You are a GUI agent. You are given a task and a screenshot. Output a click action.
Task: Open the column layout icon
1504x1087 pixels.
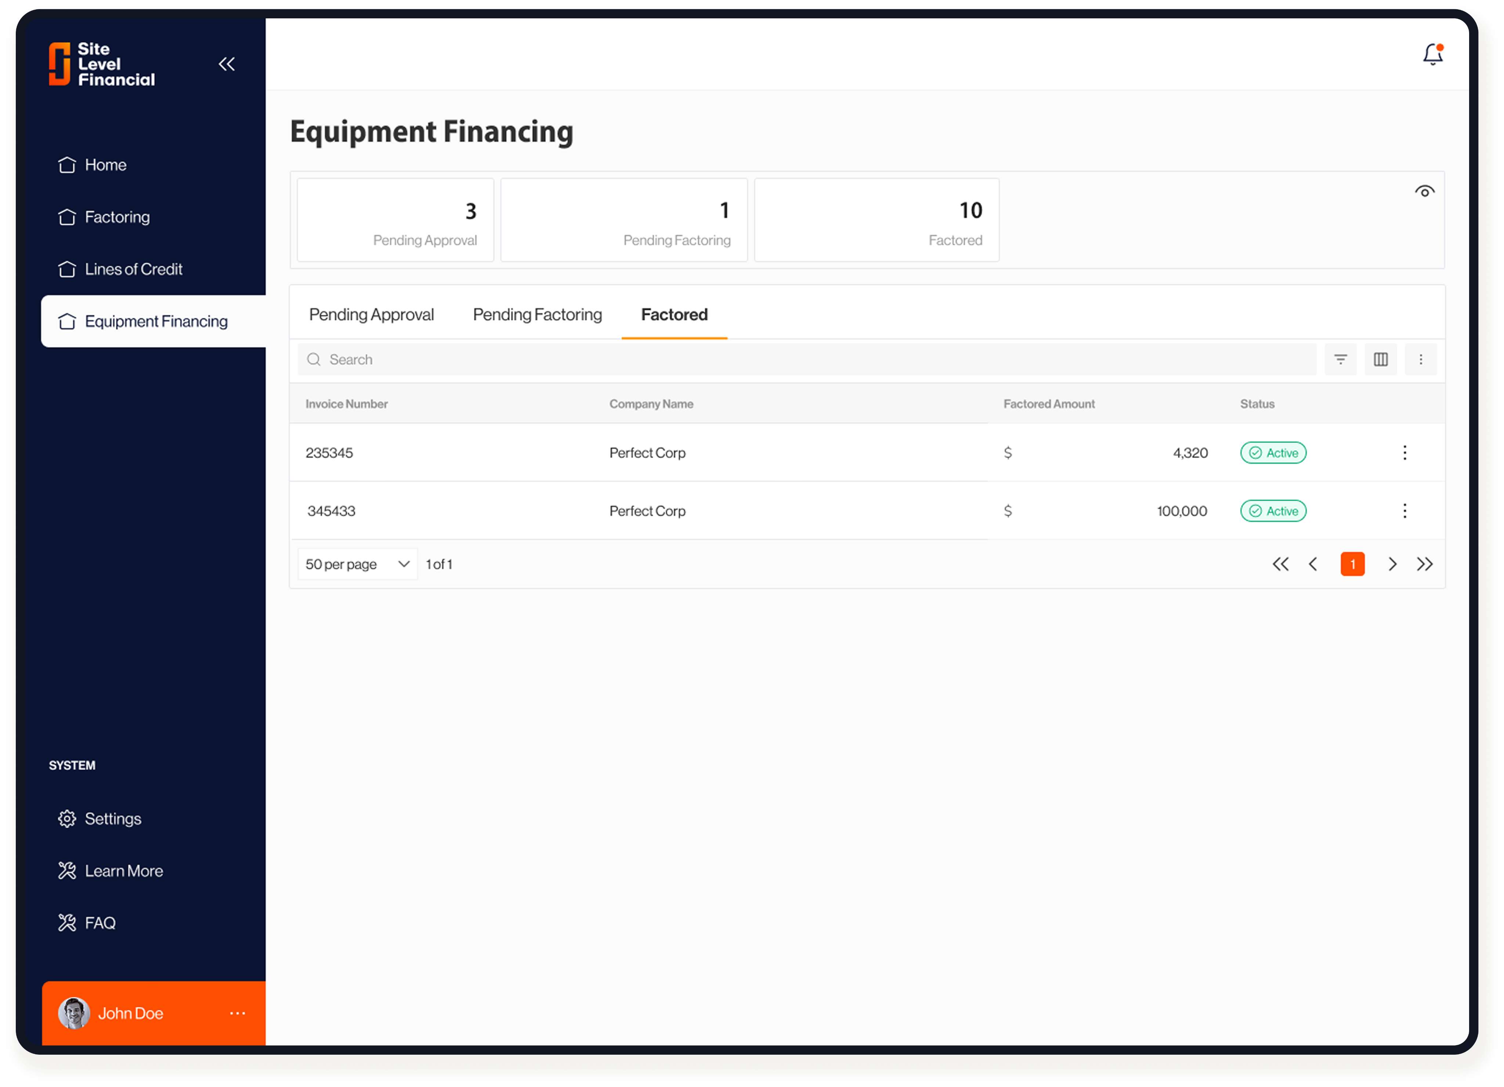(x=1380, y=359)
